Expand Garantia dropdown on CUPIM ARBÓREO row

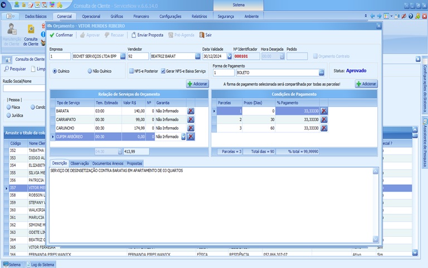coord(183,136)
